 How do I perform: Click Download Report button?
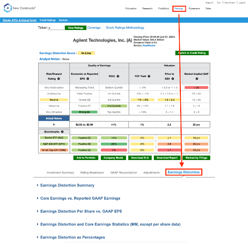[167, 158]
